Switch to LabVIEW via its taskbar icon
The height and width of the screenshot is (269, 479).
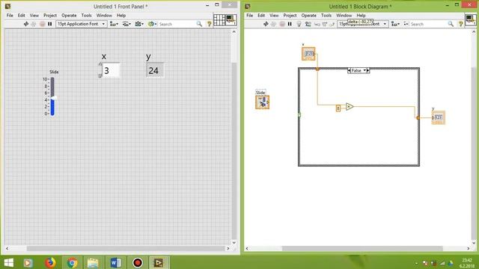coord(158,262)
